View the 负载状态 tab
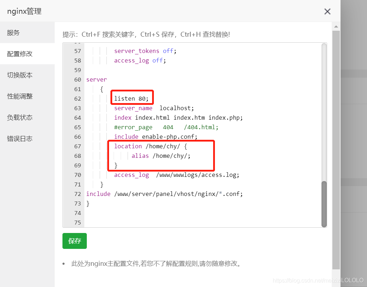The width and height of the screenshot is (367, 287). tap(27, 117)
